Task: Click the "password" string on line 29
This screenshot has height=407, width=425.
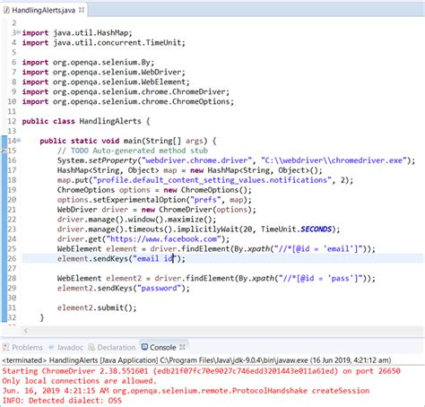Action: point(159,288)
